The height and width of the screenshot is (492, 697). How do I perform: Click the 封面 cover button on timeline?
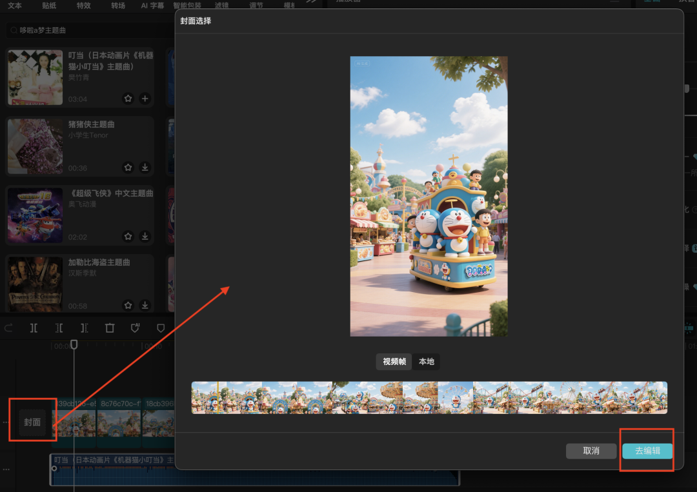tap(32, 422)
